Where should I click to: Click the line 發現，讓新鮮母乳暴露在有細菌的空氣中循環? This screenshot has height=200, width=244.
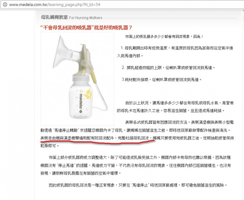(x=81, y=173)
